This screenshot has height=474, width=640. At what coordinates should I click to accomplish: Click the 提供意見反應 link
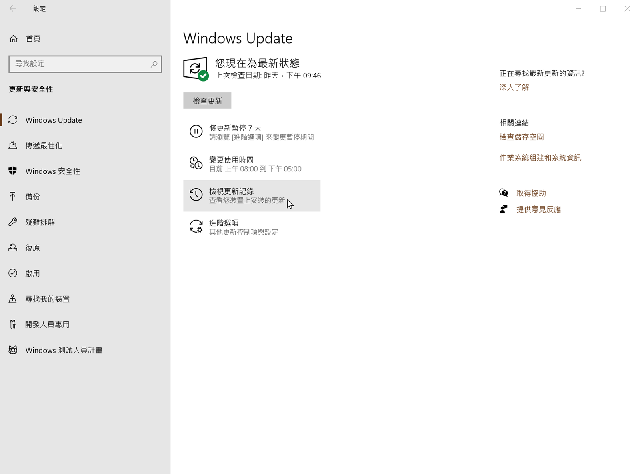538,209
